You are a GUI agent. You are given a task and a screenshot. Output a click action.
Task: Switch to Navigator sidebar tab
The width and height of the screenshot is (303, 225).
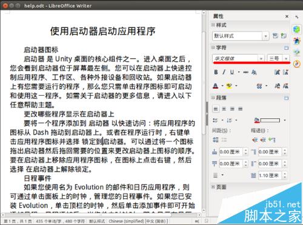297,64
